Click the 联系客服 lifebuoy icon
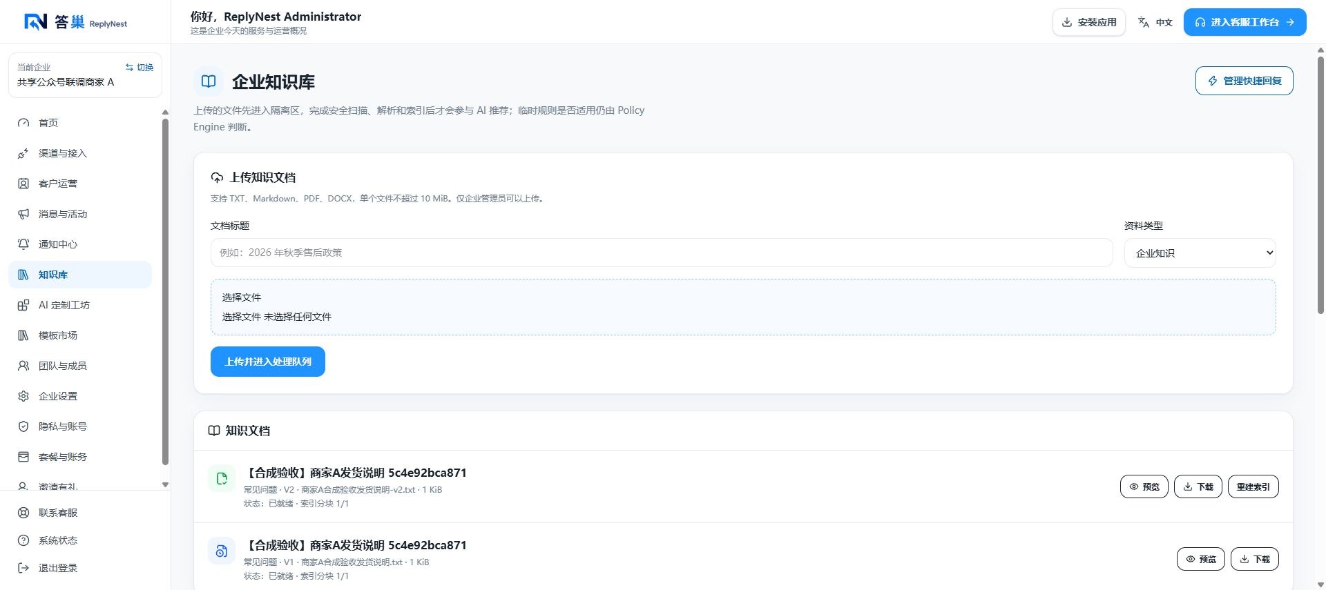The width and height of the screenshot is (1326, 590). pyautogui.click(x=23, y=513)
